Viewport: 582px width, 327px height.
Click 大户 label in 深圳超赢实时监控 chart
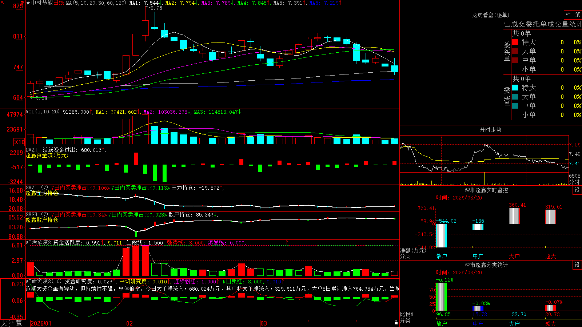(x=514, y=256)
